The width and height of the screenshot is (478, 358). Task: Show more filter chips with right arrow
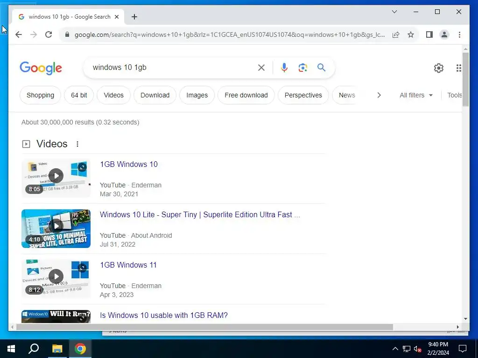click(x=379, y=95)
